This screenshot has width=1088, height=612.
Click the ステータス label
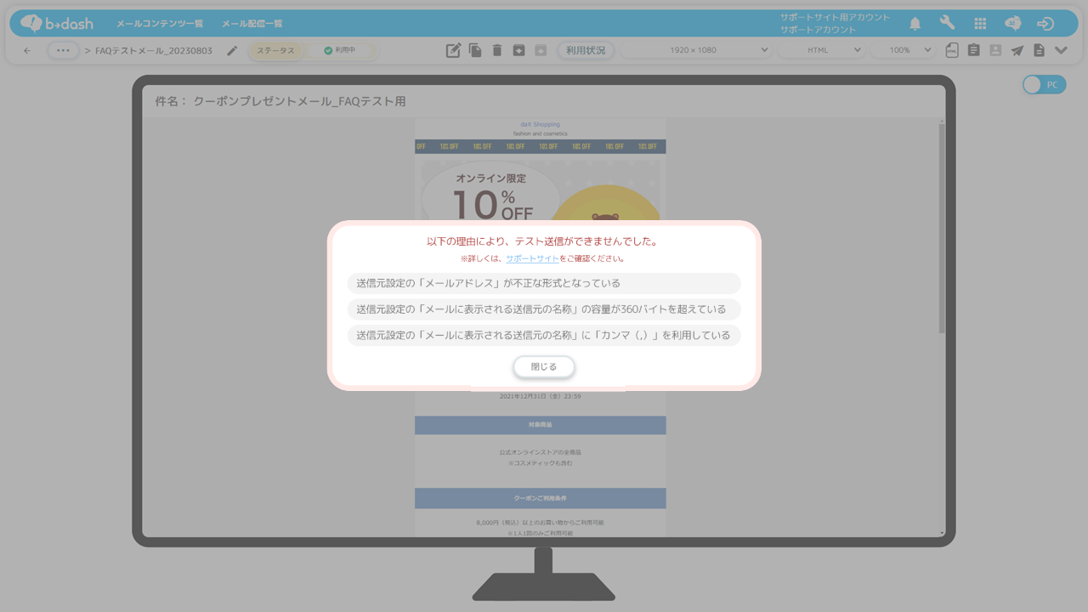[275, 51]
